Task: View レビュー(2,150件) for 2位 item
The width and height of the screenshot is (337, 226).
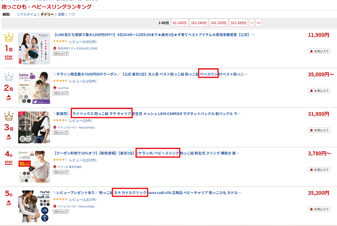Action: coord(83,81)
